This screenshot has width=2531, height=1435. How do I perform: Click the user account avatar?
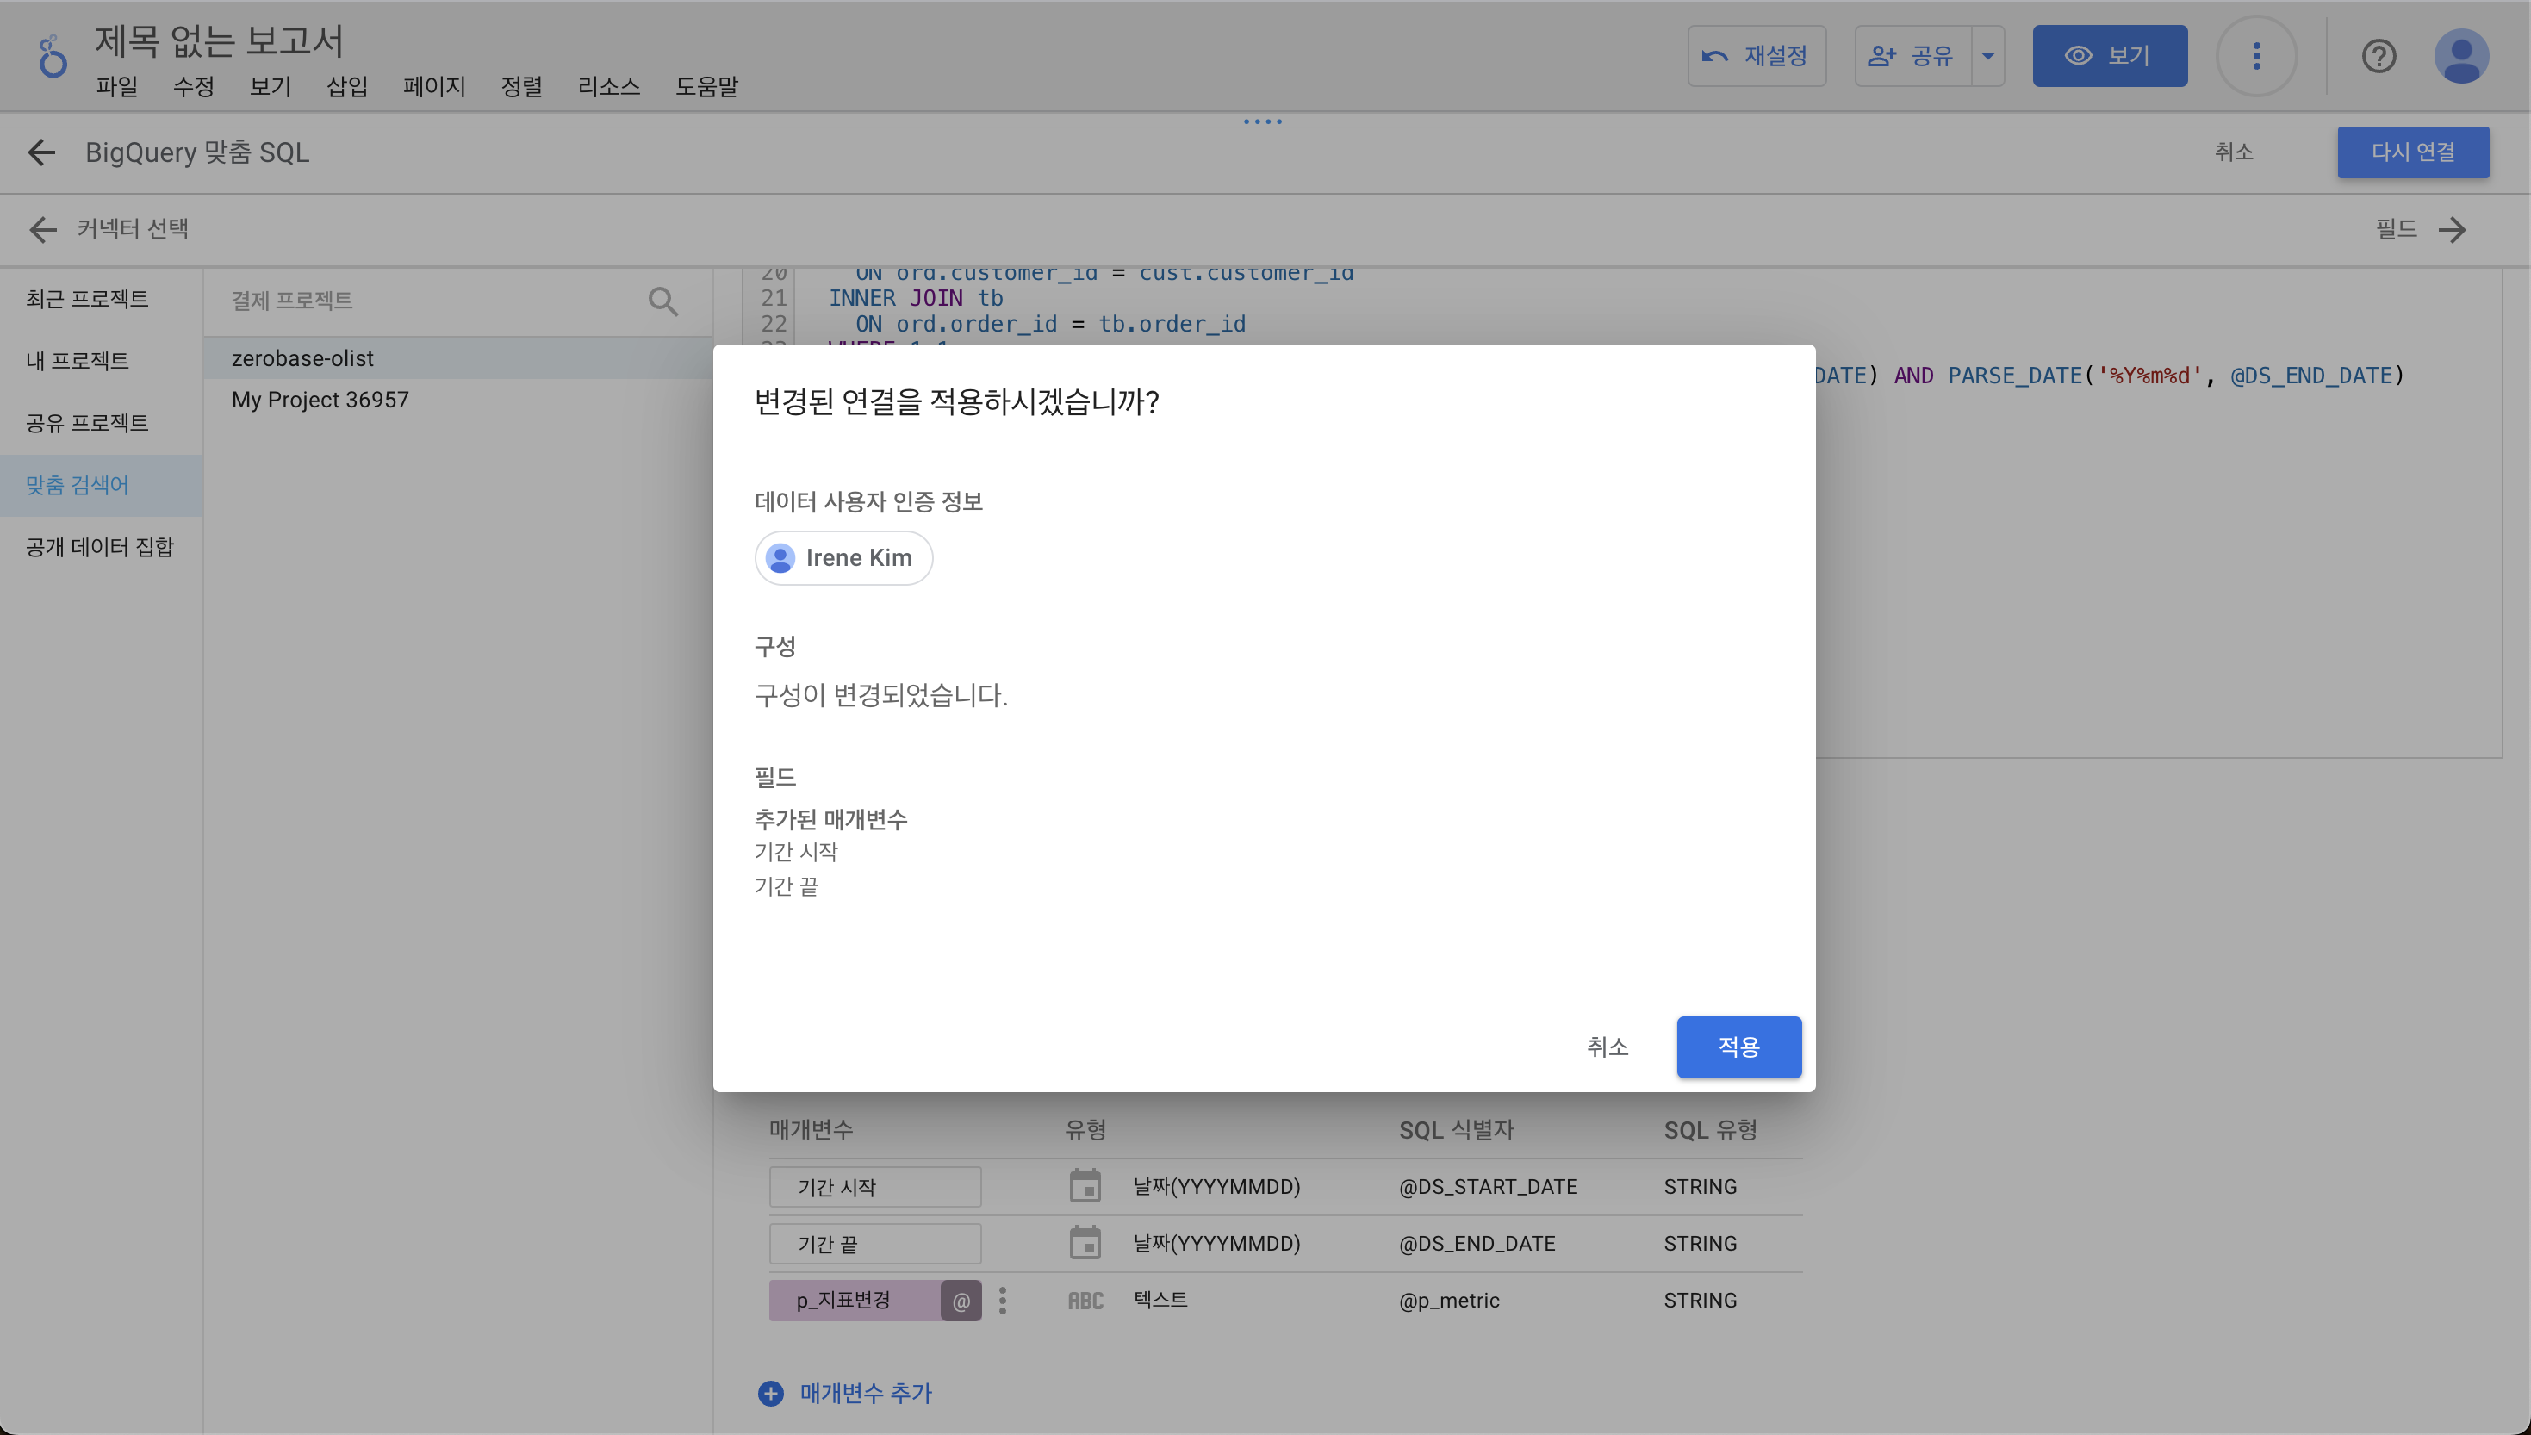(x=2461, y=56)
